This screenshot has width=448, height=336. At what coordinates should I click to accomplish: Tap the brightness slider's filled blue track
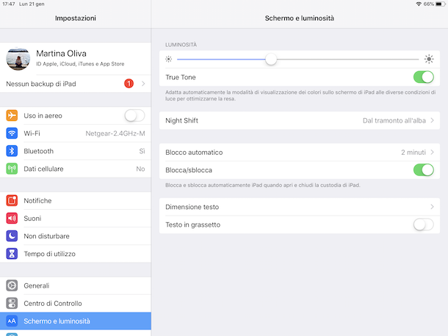click(x=221, y=59)
